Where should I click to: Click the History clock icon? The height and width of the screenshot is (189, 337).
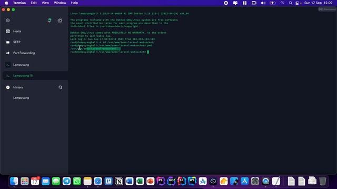pos(8,88)
